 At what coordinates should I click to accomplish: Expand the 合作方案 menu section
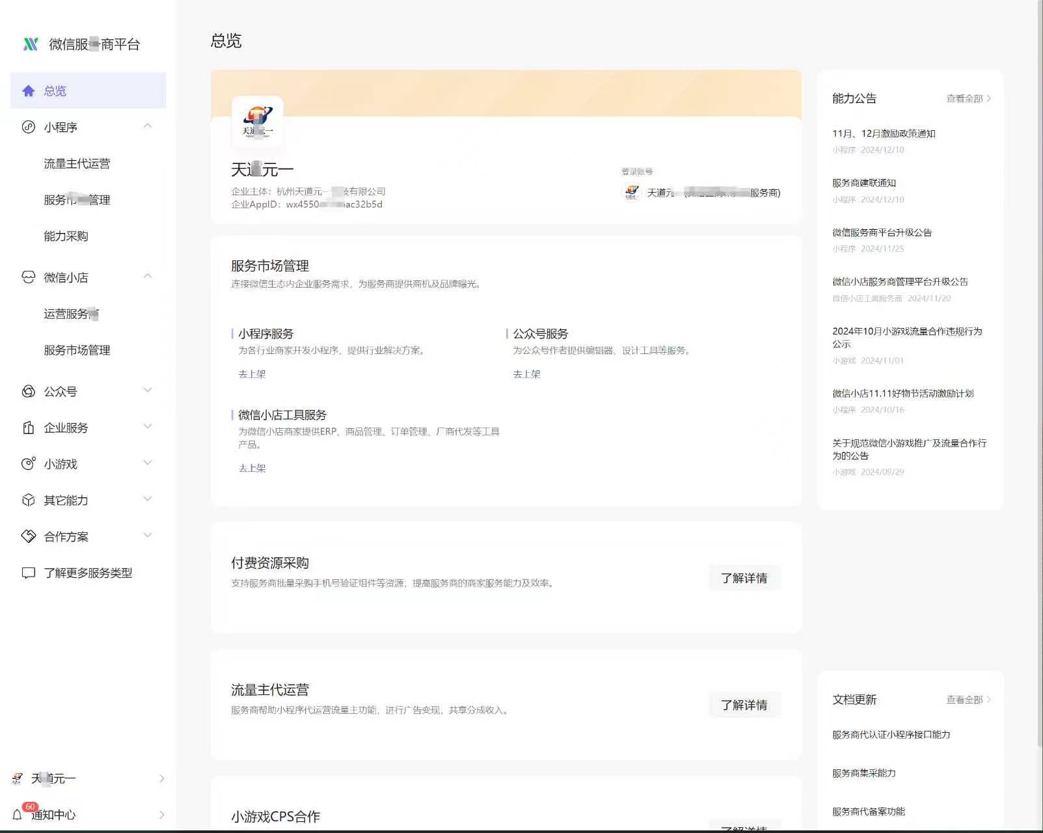148,536
